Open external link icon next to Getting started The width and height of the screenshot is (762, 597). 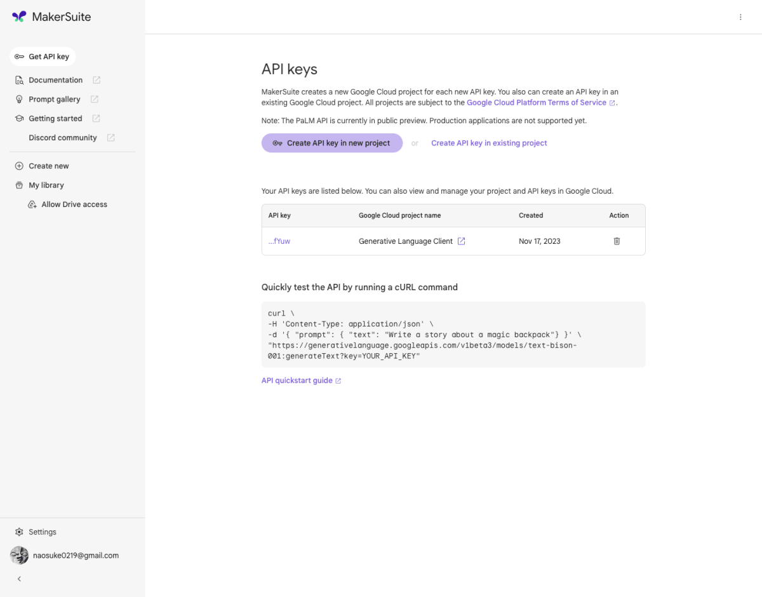[96, 118]
